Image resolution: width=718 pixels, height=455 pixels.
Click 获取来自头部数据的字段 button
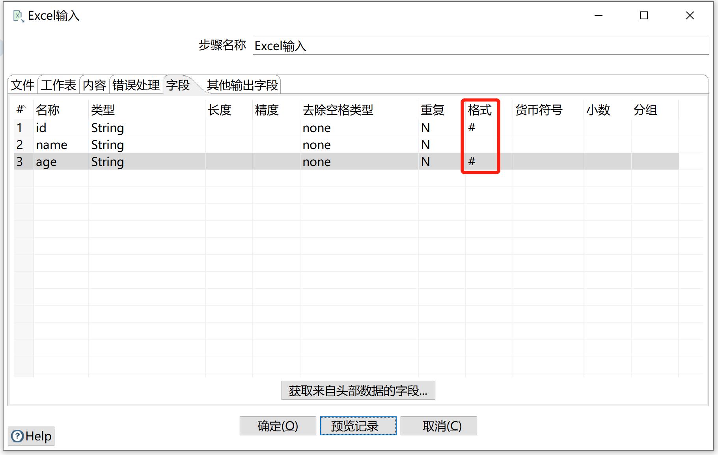coord(358,390)
